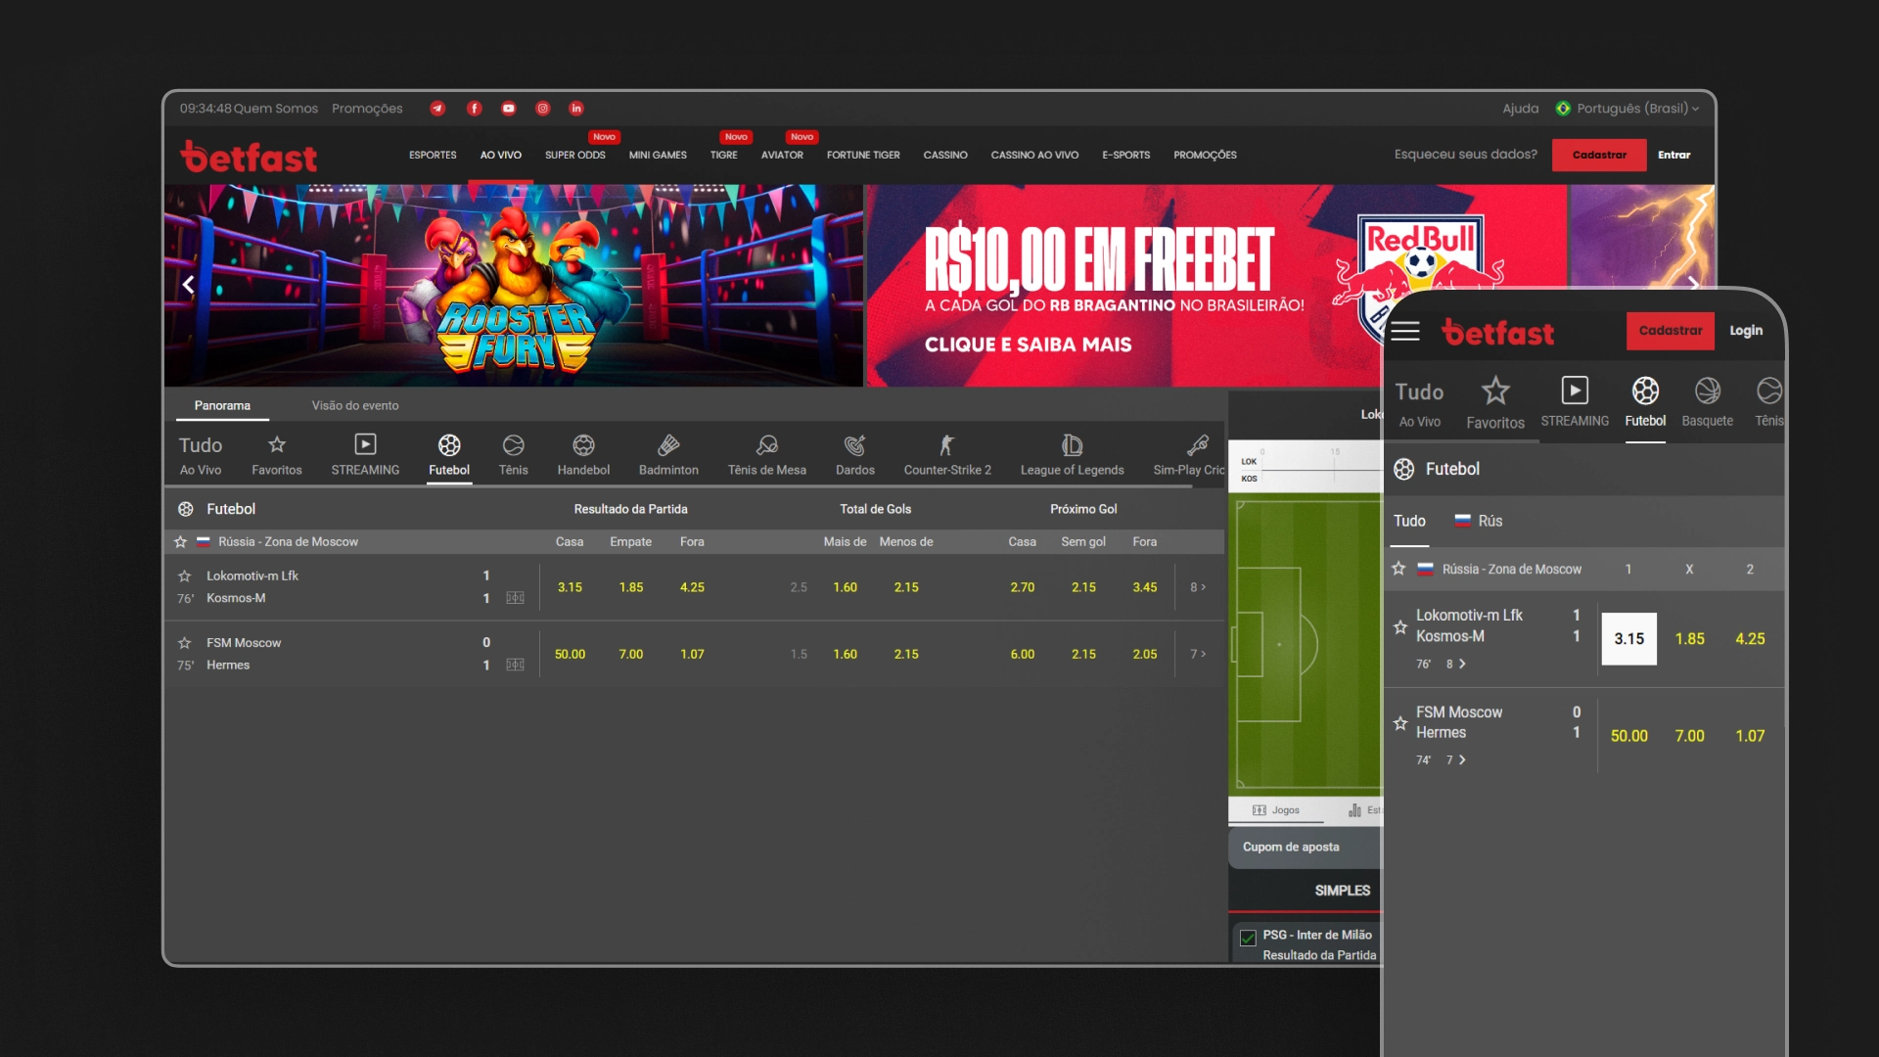
Task: Uncheck the PSG - Inter de Milão bet checkbox
Action: pyautogui.click(x=1248, y=938)
